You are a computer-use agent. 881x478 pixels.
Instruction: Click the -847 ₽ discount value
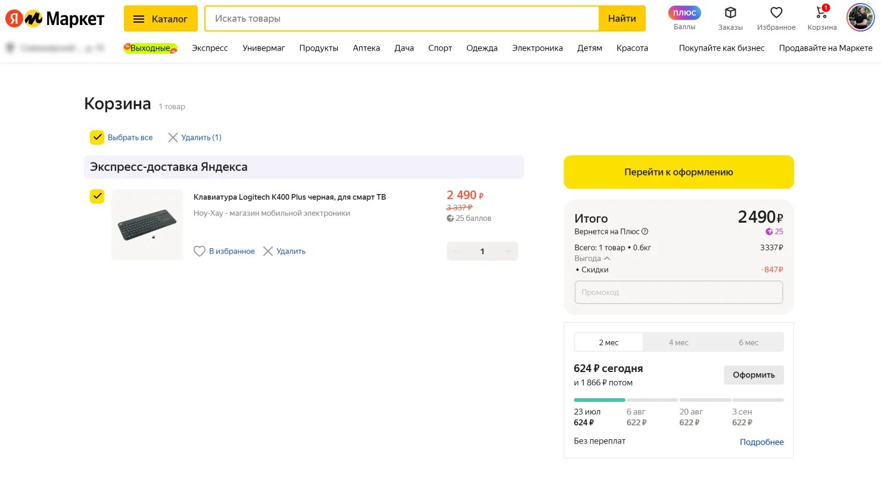pos(772,270)
